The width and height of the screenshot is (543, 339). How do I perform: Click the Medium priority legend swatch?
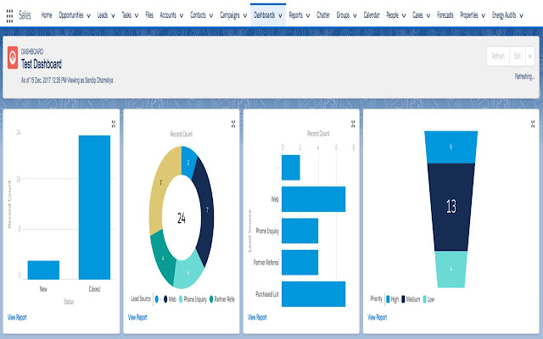[x=403, y=299]
